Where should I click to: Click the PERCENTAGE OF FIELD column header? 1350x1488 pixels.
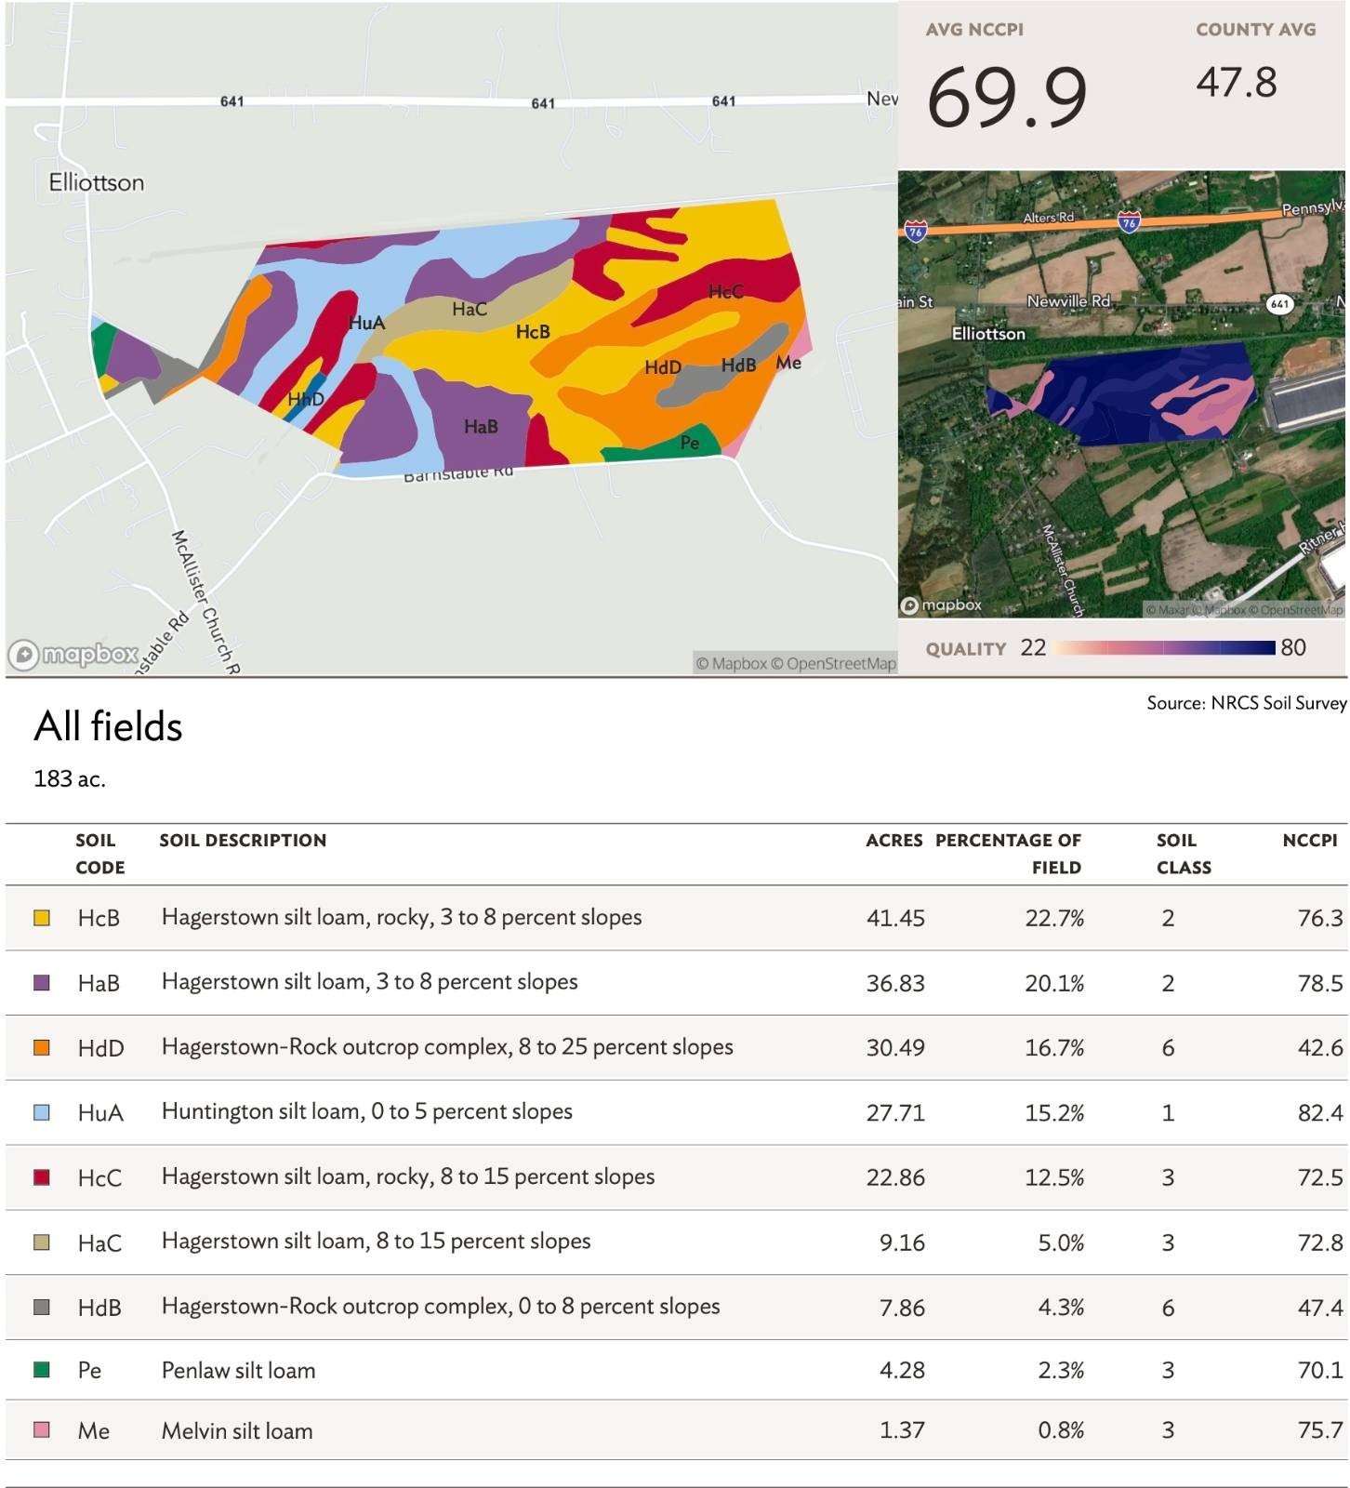(x=1008, y=854)
